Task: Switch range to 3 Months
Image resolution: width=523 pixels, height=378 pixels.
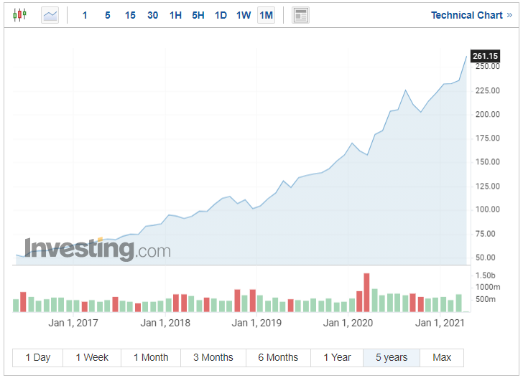Action: tap(213, 357)
